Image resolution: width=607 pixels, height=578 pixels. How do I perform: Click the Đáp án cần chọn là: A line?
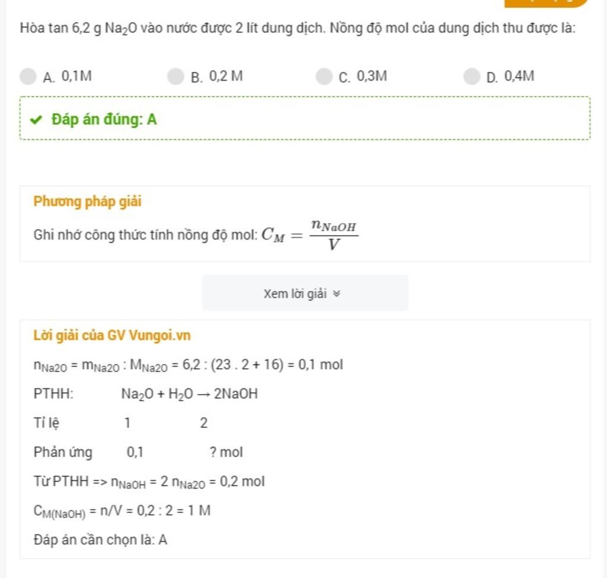click(x=100, y=540)
